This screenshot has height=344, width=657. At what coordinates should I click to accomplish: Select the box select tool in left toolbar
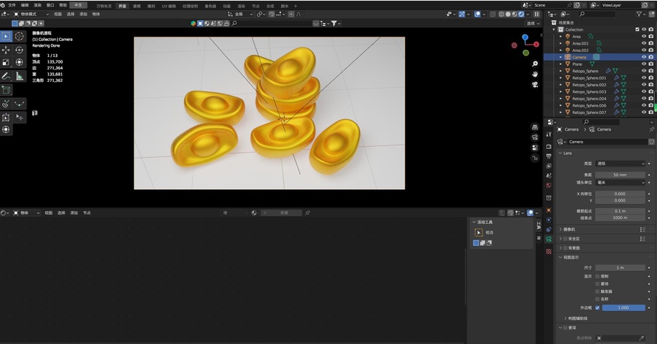coord(6,37)
